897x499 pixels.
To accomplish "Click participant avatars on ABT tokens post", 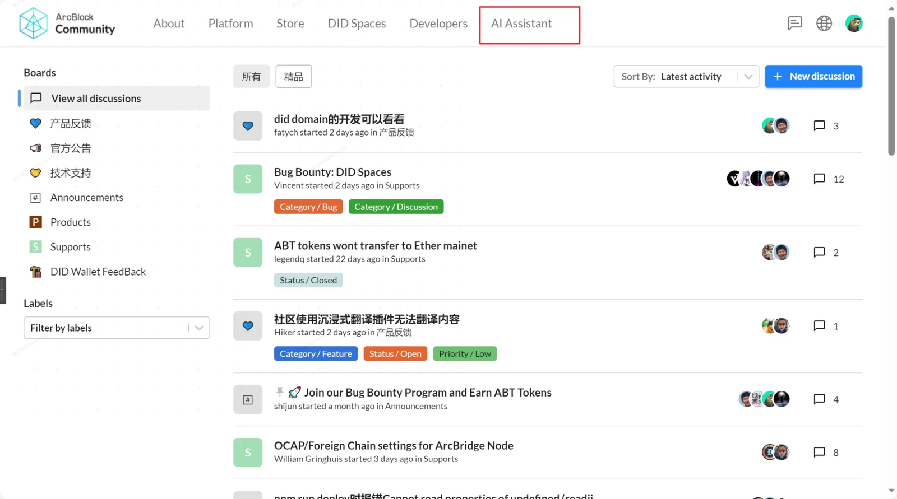I will tap(776, 252).
